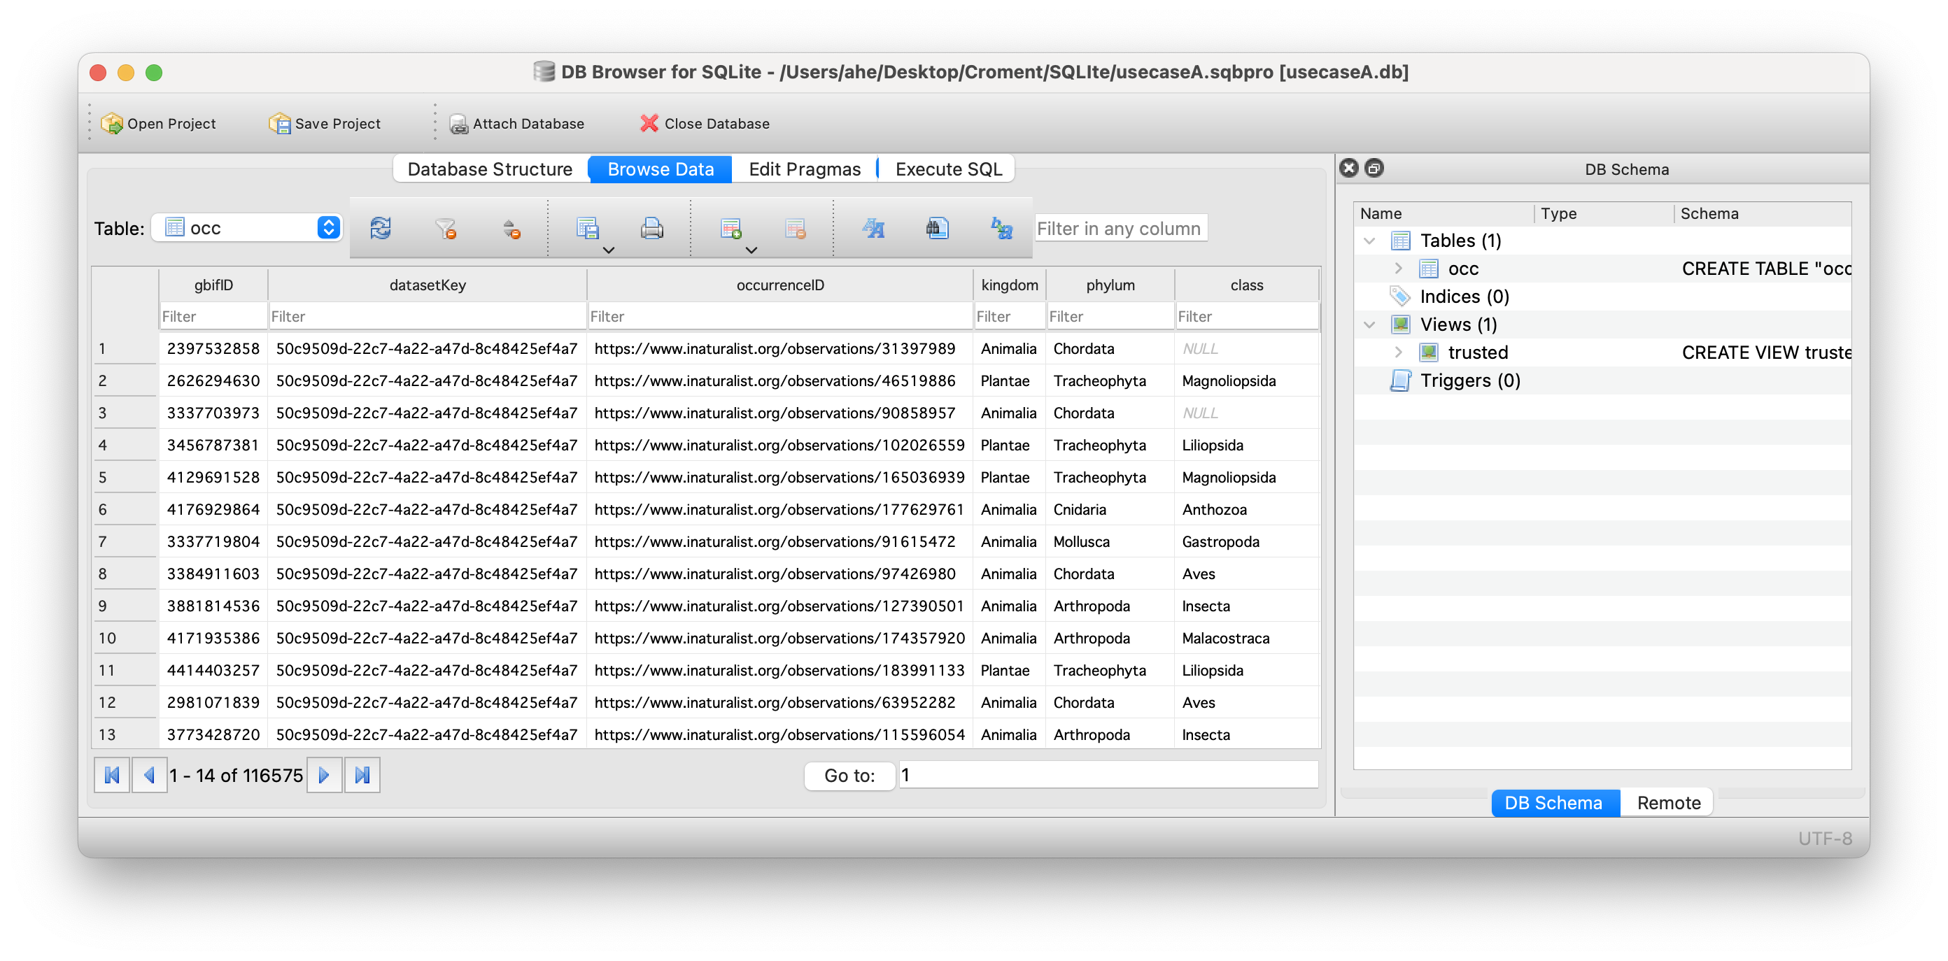
Task: Jump to the last record page
Action: point(362,775)
